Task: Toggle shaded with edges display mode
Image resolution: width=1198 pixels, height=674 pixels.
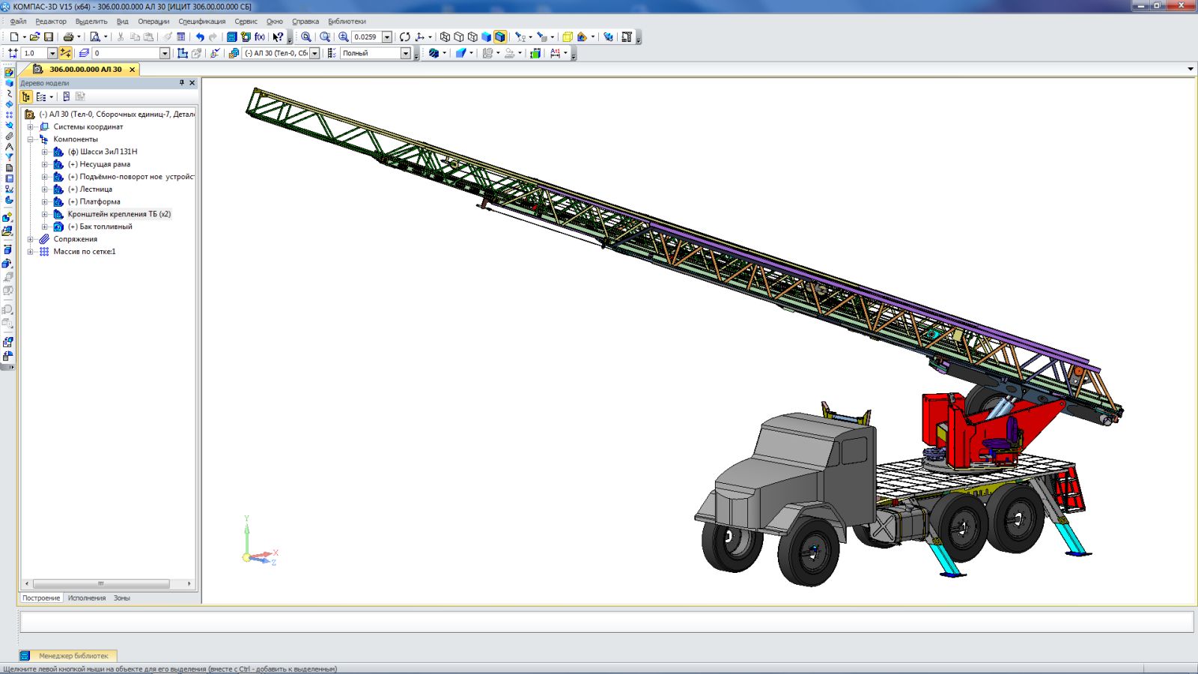Action: [500, 37]
